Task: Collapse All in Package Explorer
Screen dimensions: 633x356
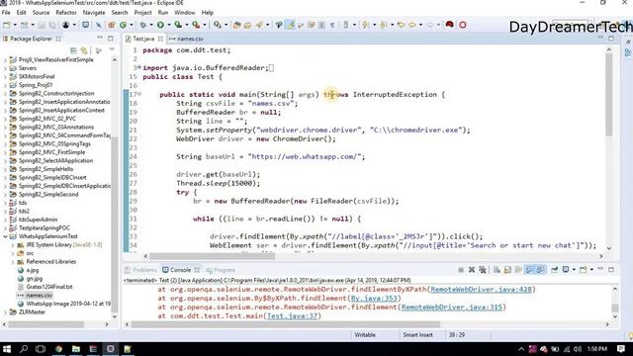Action: click(x=73, y=50)
